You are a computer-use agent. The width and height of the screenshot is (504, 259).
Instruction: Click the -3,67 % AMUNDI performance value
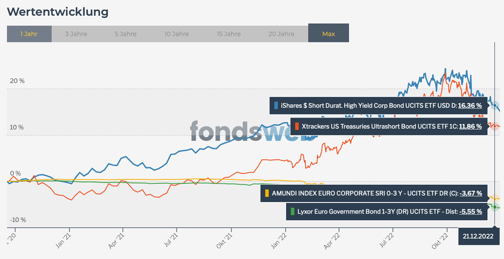(x=471, y=193)
